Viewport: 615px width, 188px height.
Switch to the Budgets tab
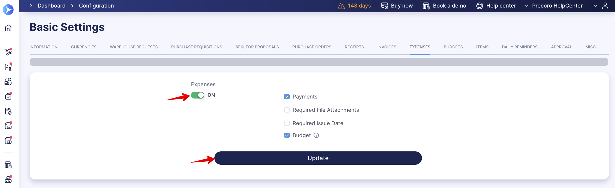coord(453,47)
